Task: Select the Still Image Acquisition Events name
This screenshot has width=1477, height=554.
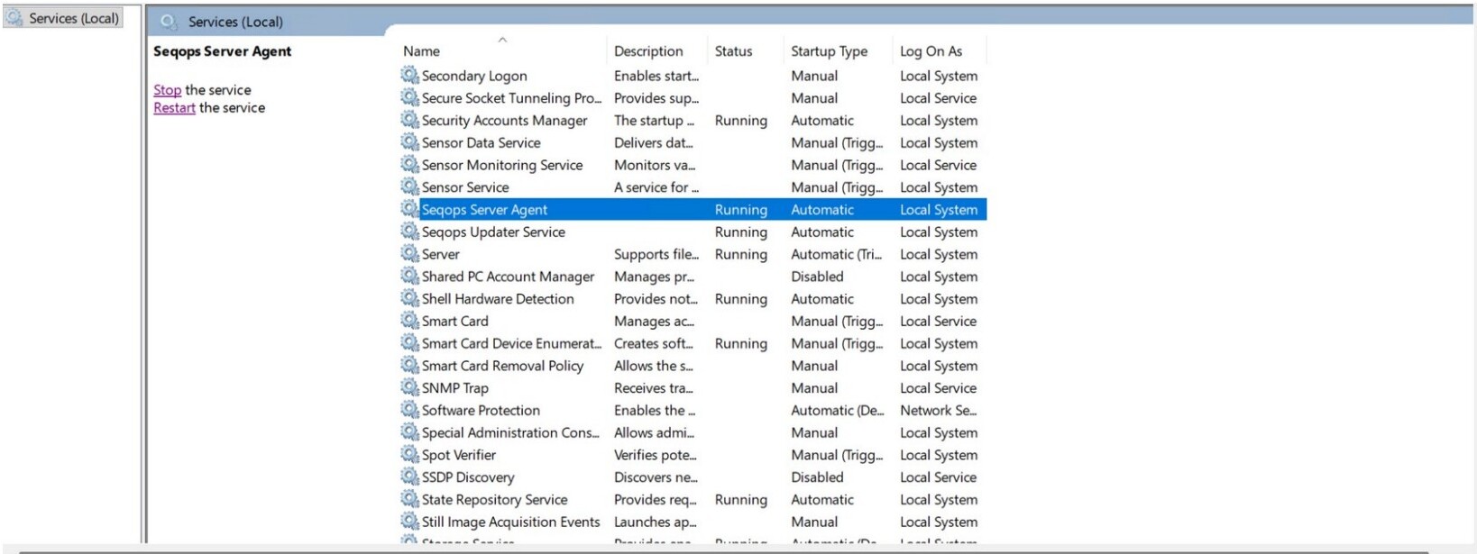Action: 510,522
